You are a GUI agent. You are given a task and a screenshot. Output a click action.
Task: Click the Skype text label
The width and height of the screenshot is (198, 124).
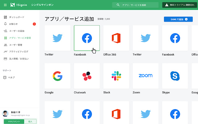(x=166, y=92)
